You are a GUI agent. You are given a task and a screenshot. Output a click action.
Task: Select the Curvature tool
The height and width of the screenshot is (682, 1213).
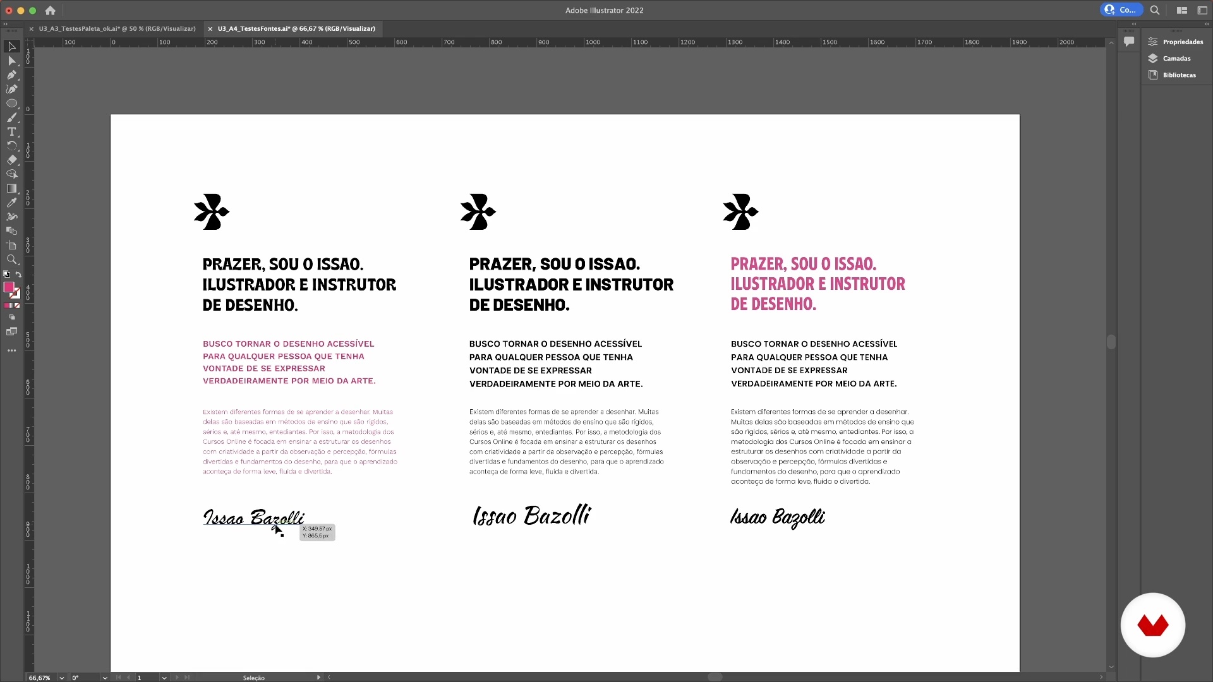click(x=11, y=89)
